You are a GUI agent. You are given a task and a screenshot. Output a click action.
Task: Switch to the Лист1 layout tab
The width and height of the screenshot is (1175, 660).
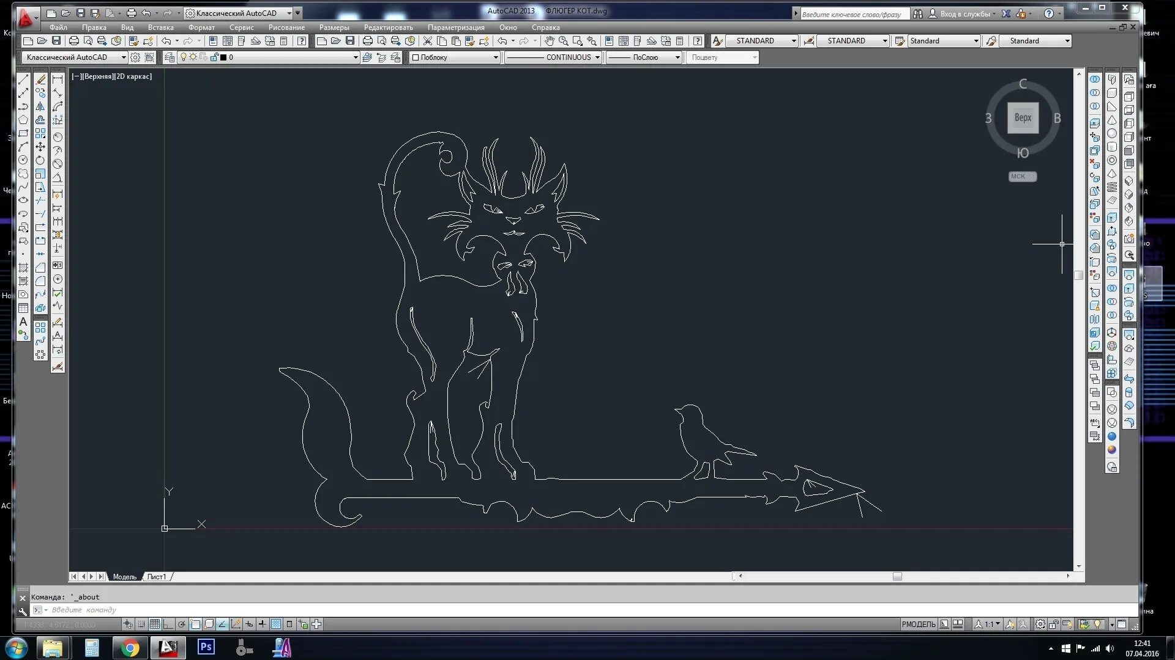(x=157, y=576)
